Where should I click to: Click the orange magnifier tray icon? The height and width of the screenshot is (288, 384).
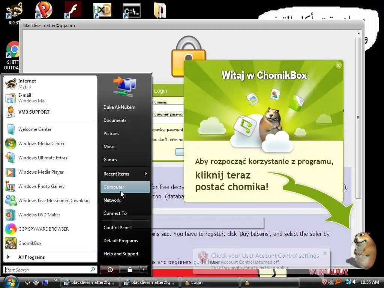(x=338, y=282)
